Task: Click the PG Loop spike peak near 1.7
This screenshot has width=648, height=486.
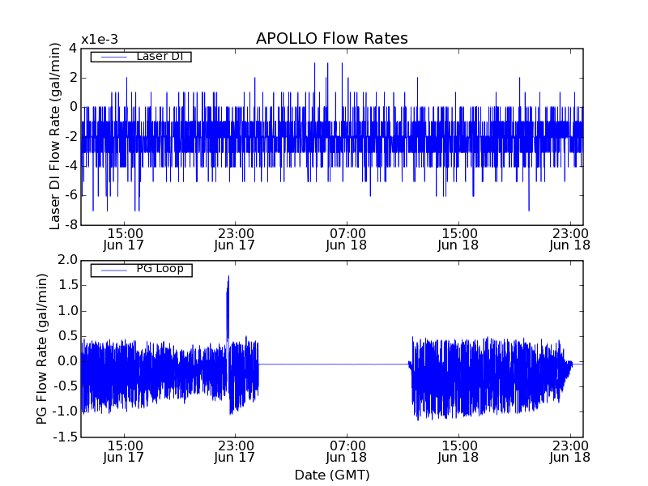Action: [228, 277]
